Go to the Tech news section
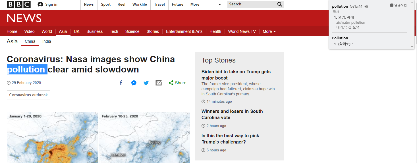Screen dimensions: 417x163 tap(114, 31)
